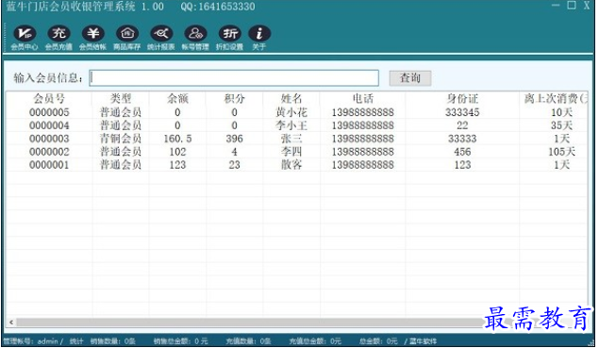599x348 pixels.
Task: Click the ID cell 333345
Action: 462,112
